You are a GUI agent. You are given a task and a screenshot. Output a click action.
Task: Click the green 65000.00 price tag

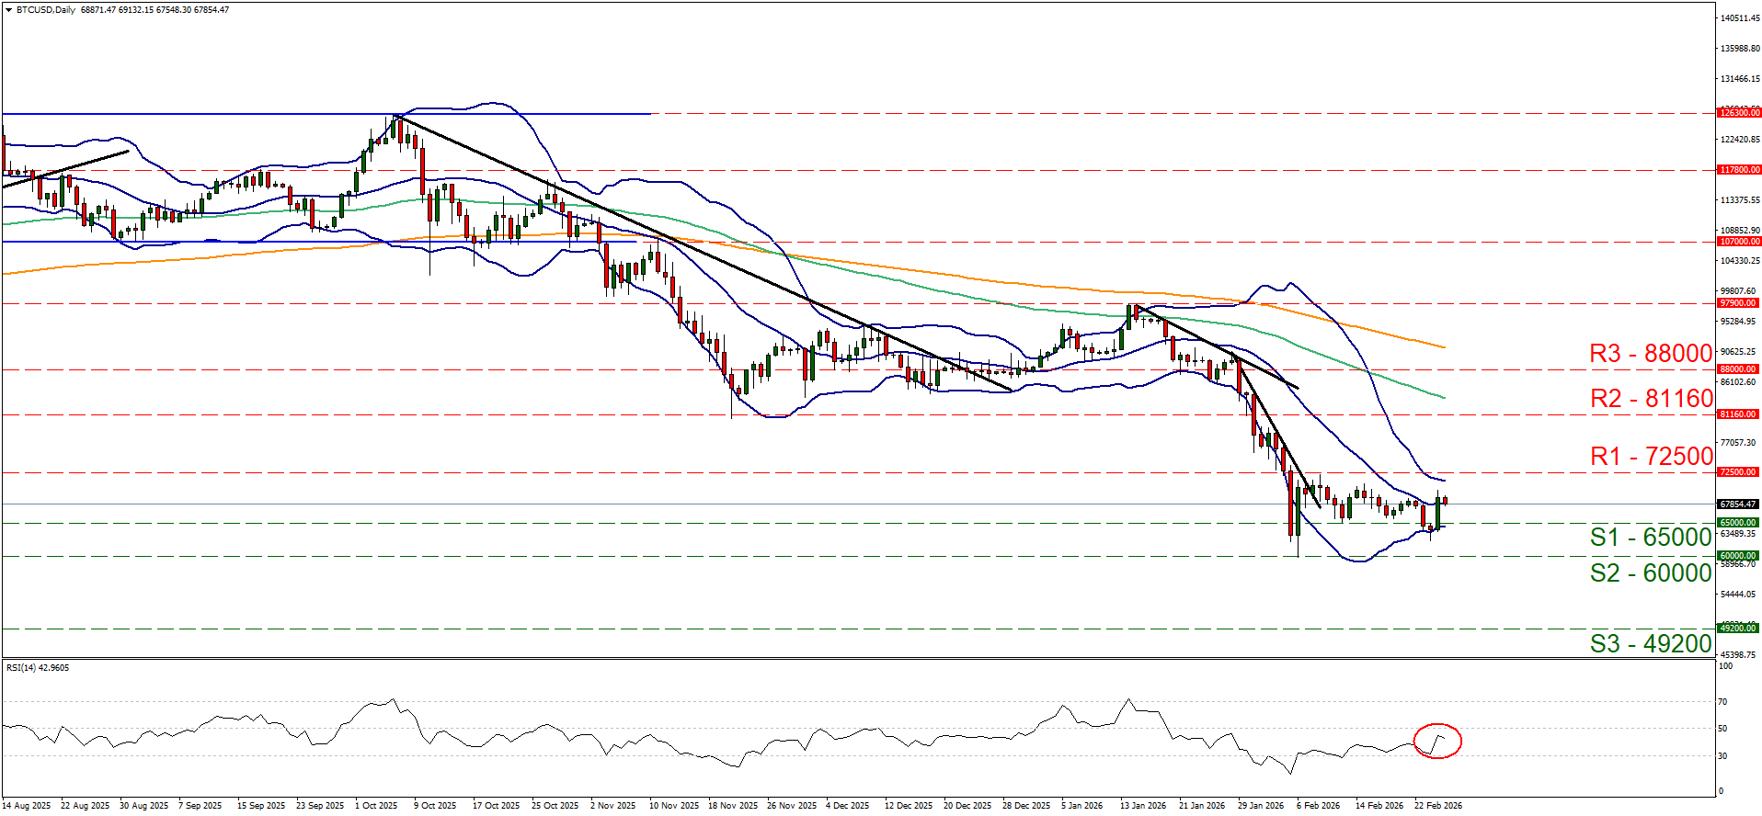(x=1738, y=523)
